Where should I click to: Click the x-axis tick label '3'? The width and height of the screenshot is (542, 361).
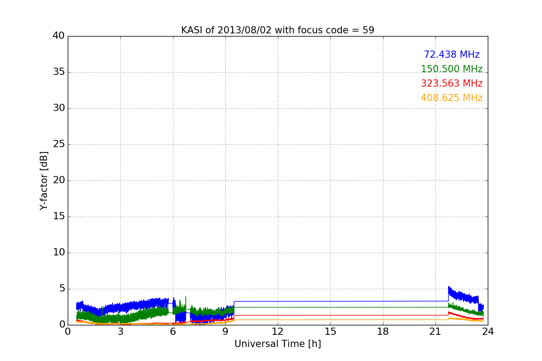[120, 332]
